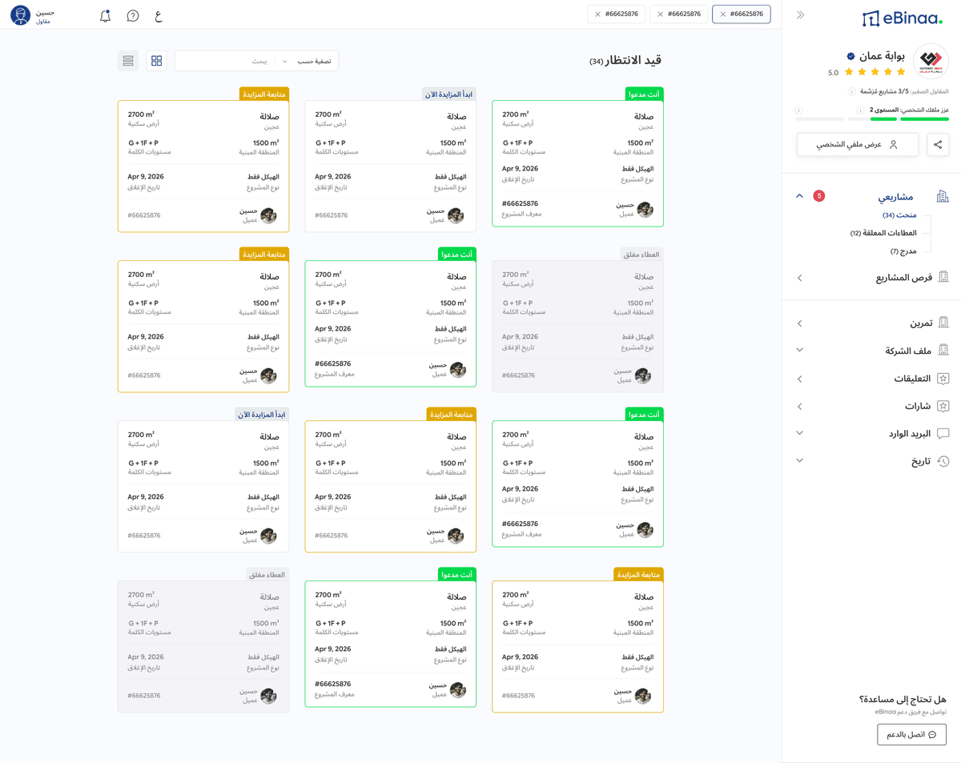Click the اتصل بالدعم support button
The image size is (961, 763).
(911, 734)
